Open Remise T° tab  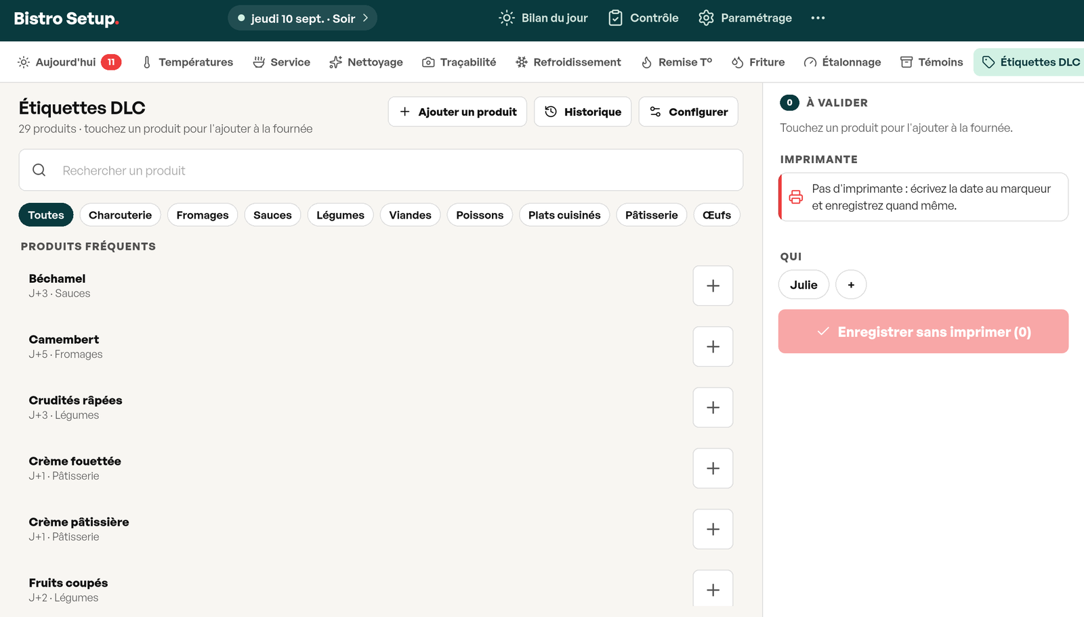coord(677,62)
